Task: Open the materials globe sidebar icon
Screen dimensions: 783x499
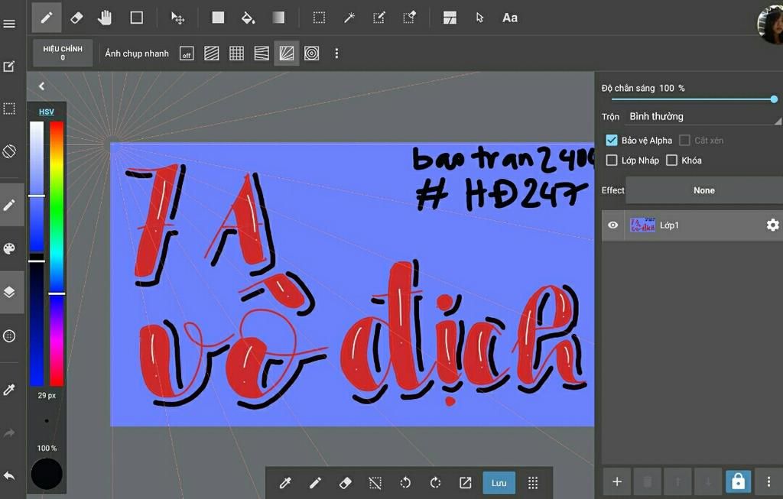Action: 9,335
